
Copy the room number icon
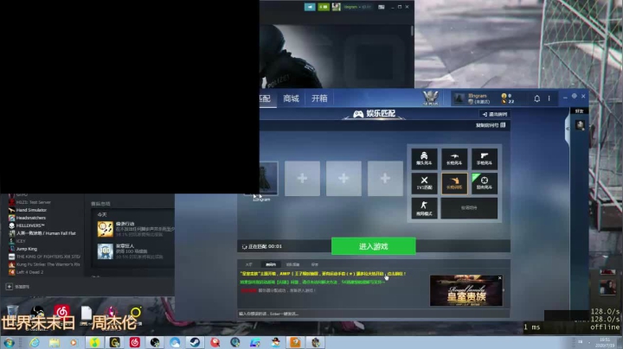point(503,125)
